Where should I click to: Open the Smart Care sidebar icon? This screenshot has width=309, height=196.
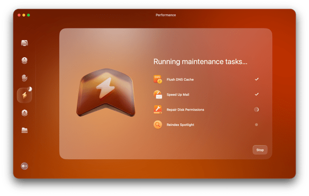tap(24, 43)
